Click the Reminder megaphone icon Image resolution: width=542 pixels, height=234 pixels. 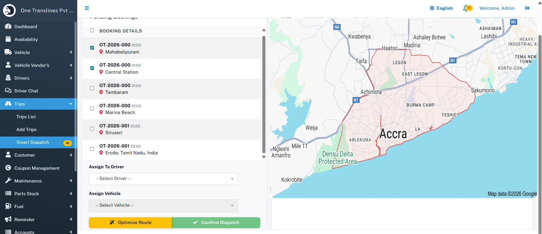(8, 219)
